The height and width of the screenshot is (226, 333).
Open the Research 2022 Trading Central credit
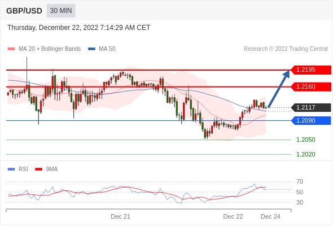click(286, 49)
